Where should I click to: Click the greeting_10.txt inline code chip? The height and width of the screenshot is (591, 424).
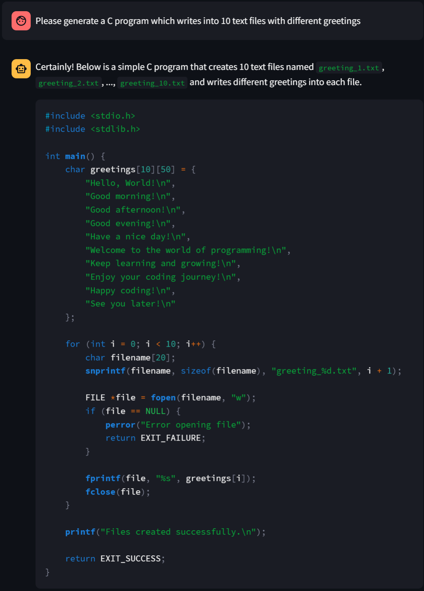[152, 83]
